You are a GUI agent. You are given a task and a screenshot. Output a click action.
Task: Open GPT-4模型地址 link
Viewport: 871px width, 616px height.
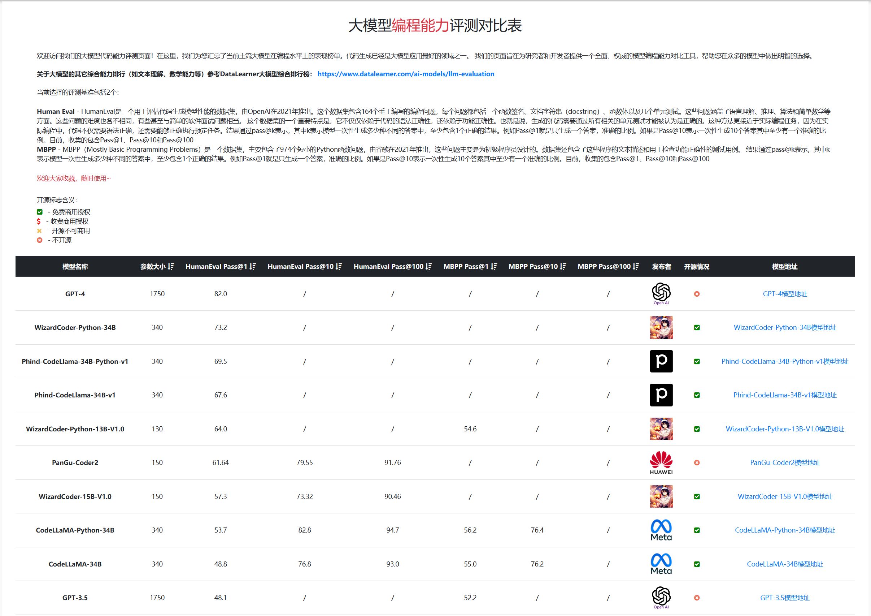pyautogui.click(x=784, y=294)
